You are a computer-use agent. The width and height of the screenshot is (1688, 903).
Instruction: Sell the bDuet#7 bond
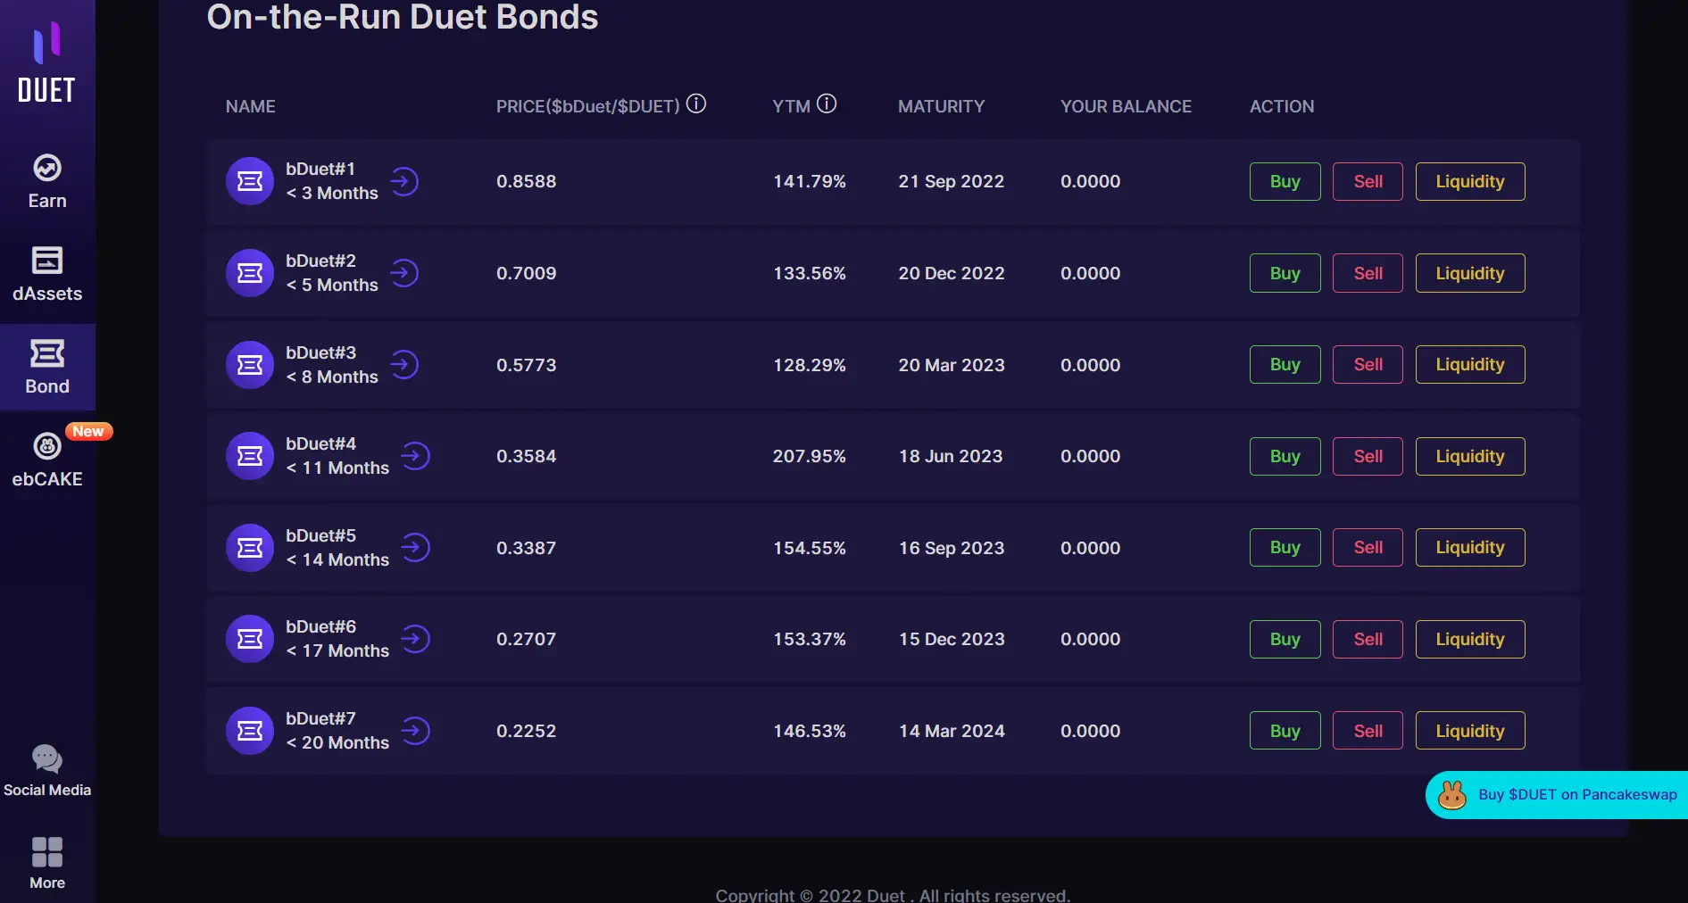click(1368, 731)
